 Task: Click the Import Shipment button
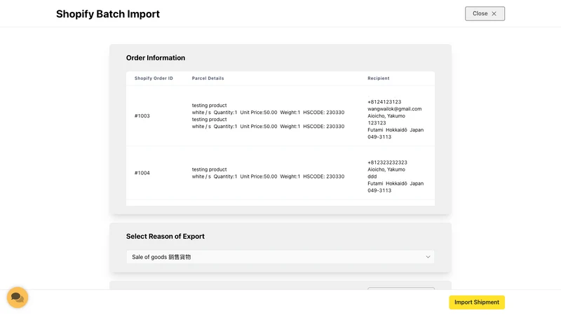[x=477, y=302]
